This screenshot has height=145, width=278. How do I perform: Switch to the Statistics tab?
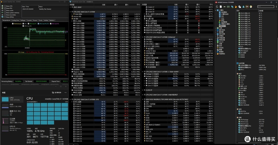click(52, 20)
